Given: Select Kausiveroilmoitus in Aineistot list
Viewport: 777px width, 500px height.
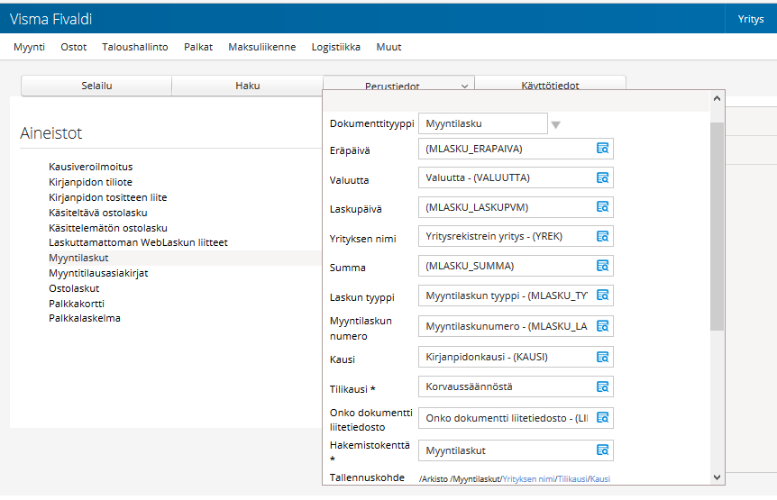Looking at the screenshot, I should pos(91,167).
